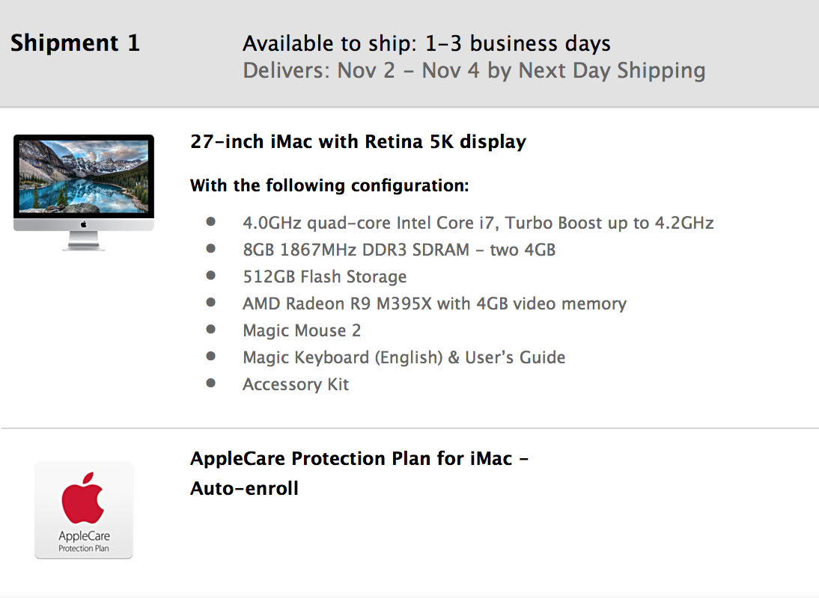Click "With the following configuration:" label
This screenshot has width=819, height=598.
pyautogui.click(x=329, y=185)
